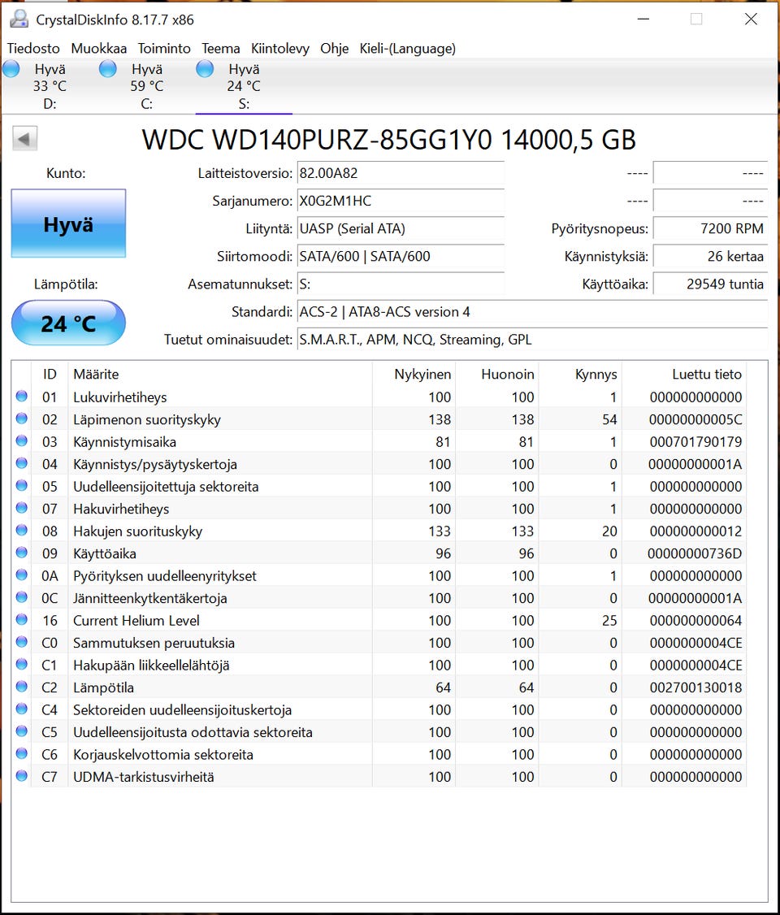
Task: Click status orb of Uudelleensijoitusta odottavia sektoreita row
Action: [22, 731]
